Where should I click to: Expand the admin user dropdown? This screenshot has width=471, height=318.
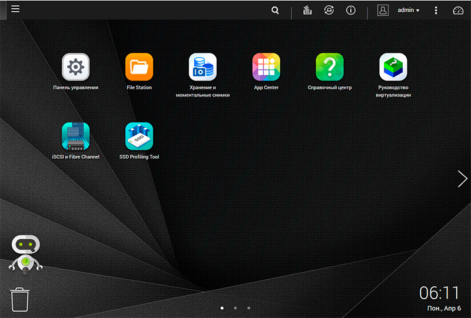pos(408,11)
